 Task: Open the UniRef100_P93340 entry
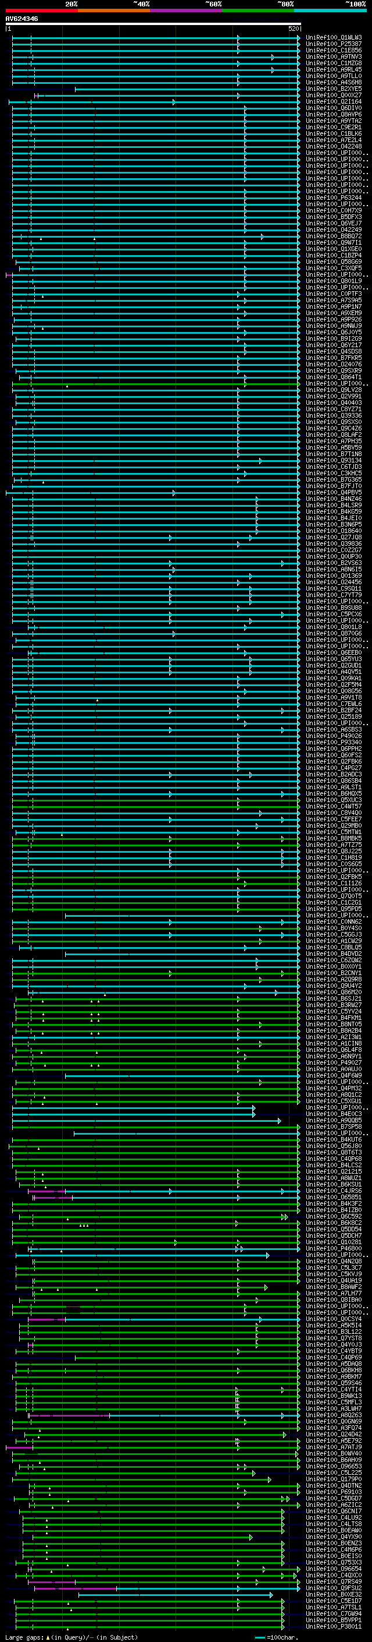334,742
